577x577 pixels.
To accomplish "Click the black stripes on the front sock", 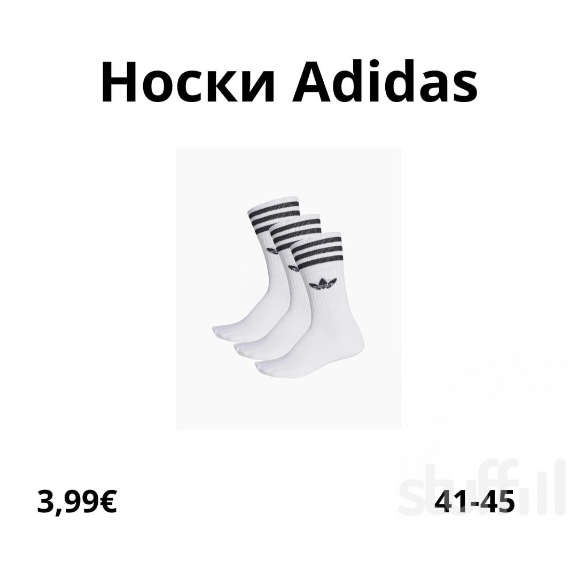I will pos(316,254).
